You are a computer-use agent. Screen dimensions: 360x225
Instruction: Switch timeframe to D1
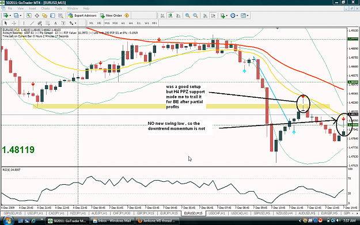(139, 23)
